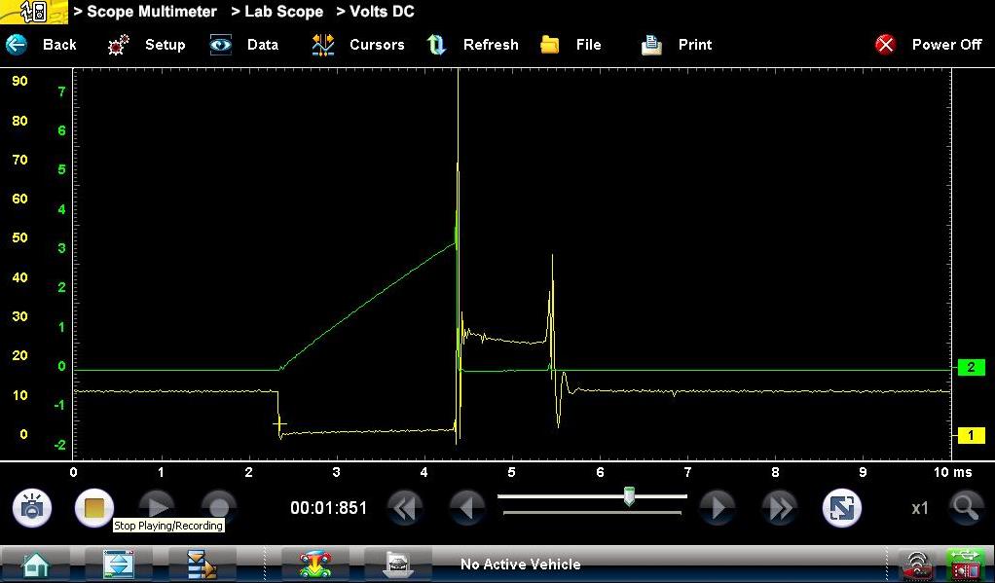Open the vehicle icon in bottom bar
The height and width of the screenshot is (583, 995).
pos(314,564)
